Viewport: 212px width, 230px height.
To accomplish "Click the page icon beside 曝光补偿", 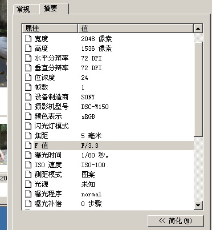I will (x=28, y=204).
